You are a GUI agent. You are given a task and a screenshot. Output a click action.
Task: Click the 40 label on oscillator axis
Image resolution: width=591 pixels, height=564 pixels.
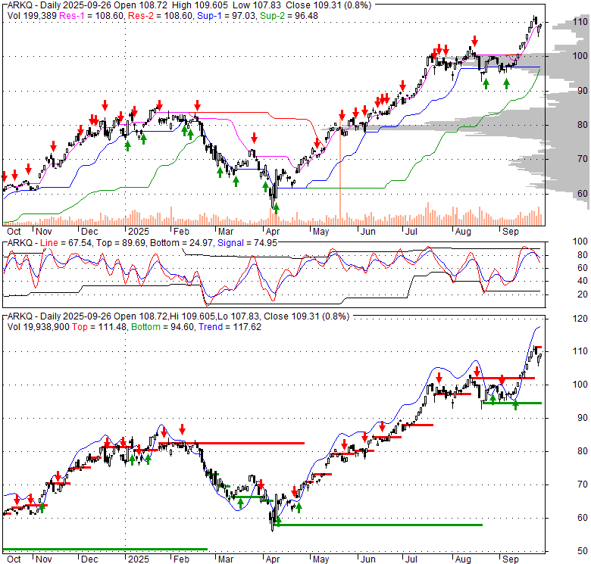[x=583, y=281]
